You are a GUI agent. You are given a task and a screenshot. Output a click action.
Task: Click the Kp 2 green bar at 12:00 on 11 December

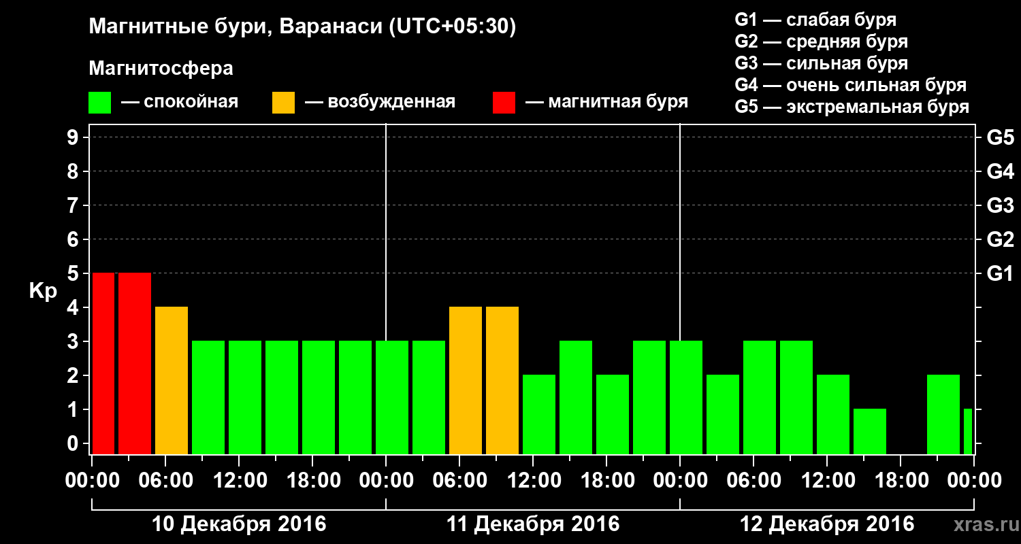click(539, 414)
